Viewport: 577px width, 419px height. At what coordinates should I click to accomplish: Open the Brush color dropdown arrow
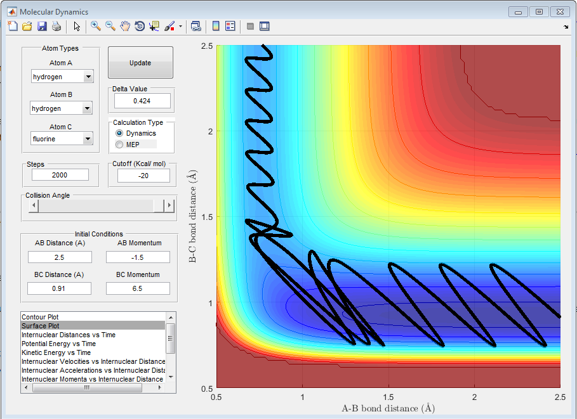(180, 26)
